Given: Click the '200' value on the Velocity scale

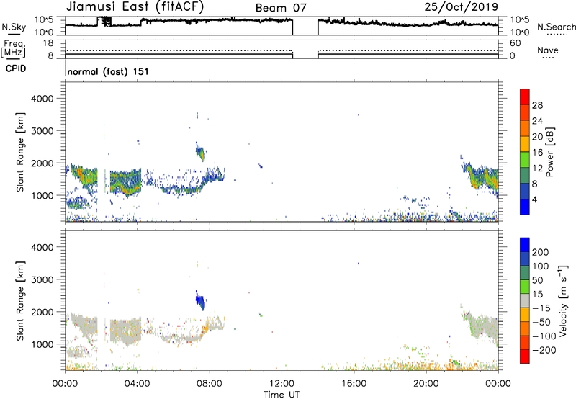Looking at the screenshot, I should (541, 252).
